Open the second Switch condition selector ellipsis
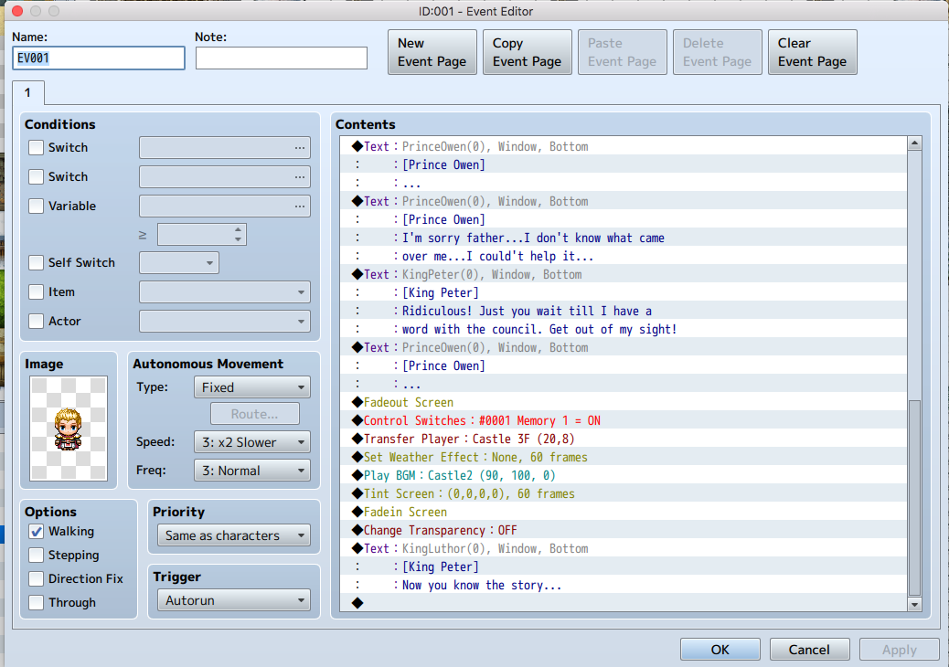The width and height of the screenshot is (949, 667). (x=300, y=176)
